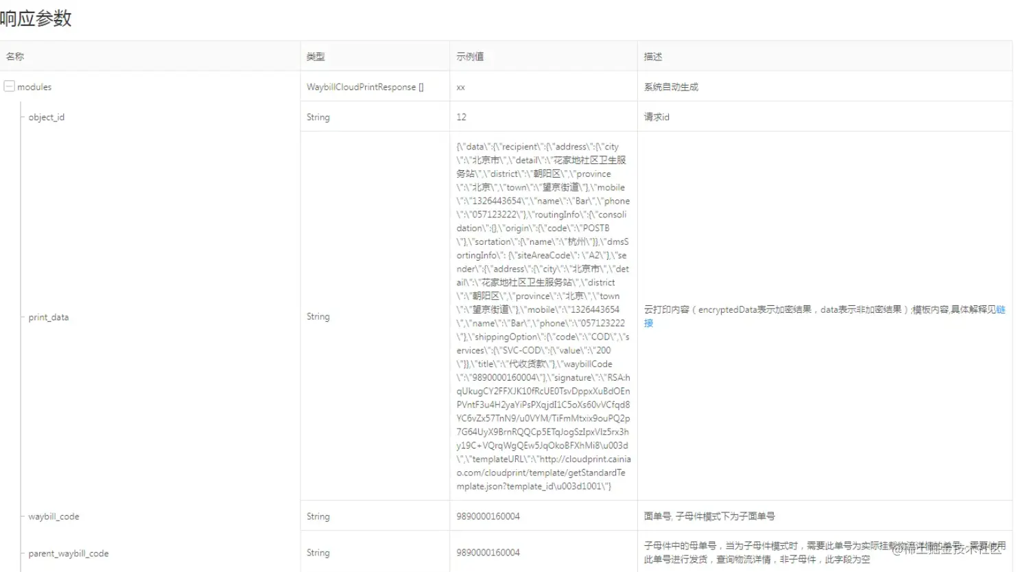Click 面单号 description in waybill_code row
The width and height of the screenshot is (1018, 572).
click(709, 516)
